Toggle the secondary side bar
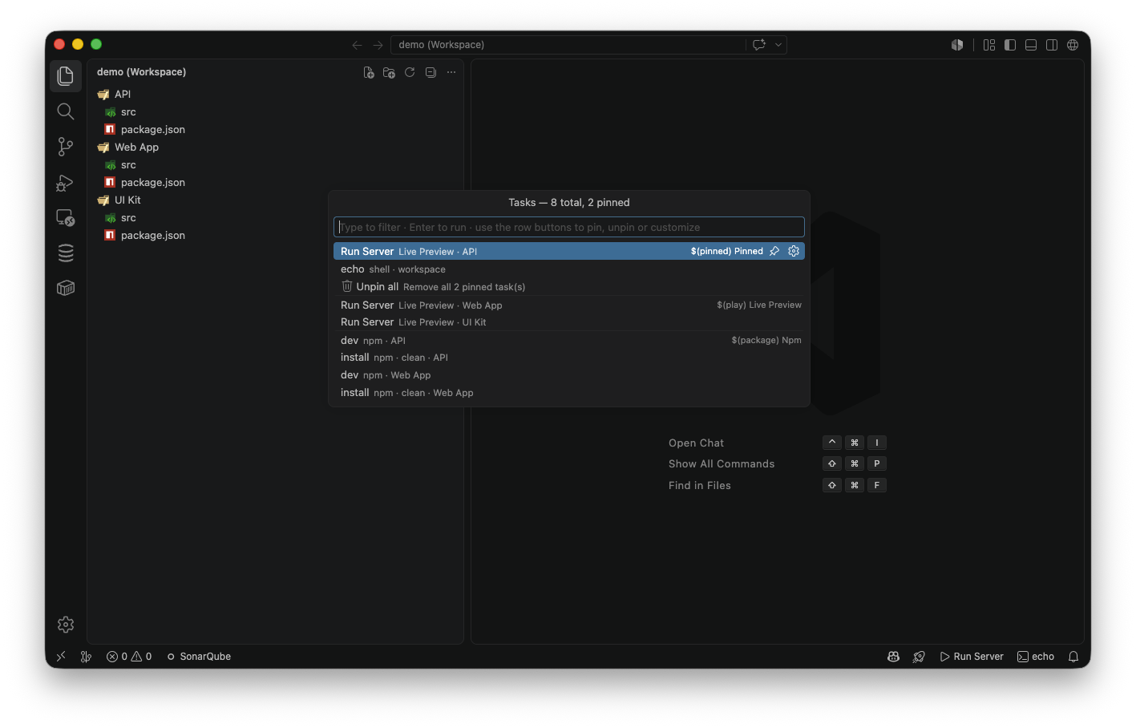Screen dimensions: 1136x728 1052,45
